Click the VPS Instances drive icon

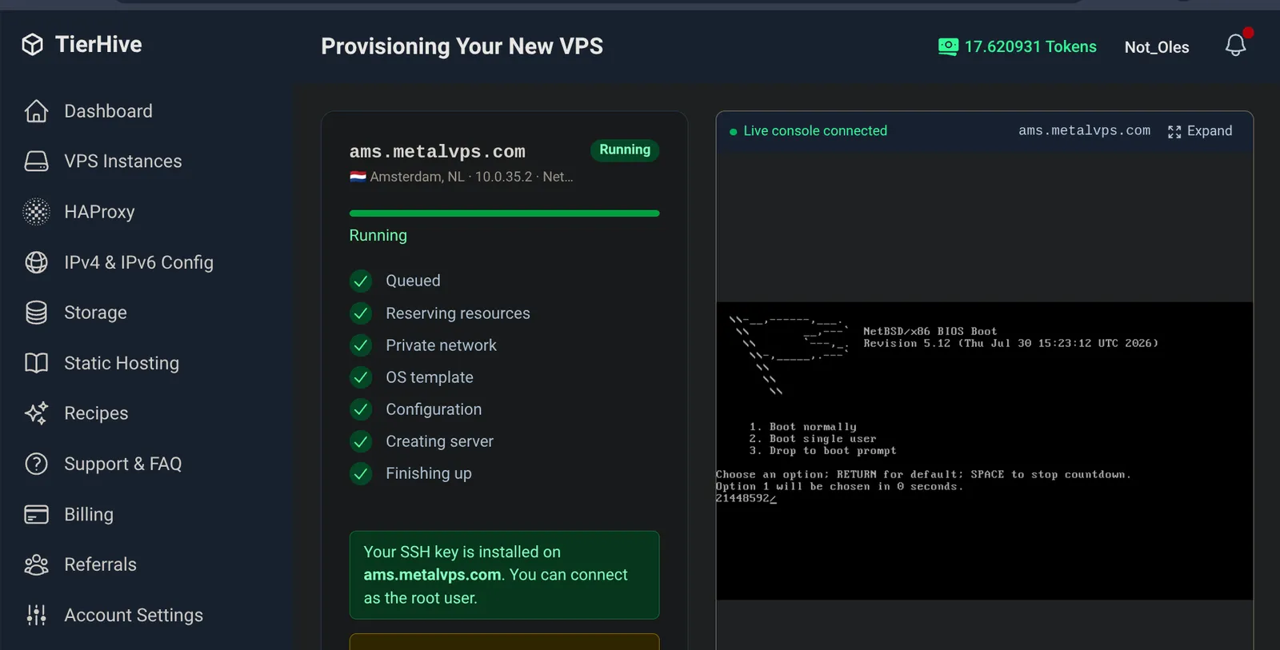tap(36, 162)
